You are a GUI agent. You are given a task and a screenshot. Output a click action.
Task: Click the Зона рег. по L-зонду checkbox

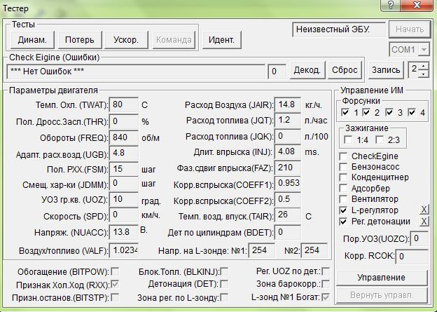pos(224,297)
